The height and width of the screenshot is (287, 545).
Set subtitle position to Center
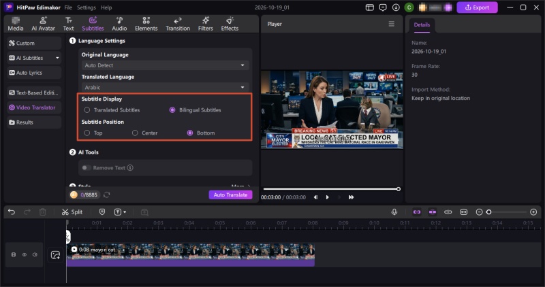point(135,133)
